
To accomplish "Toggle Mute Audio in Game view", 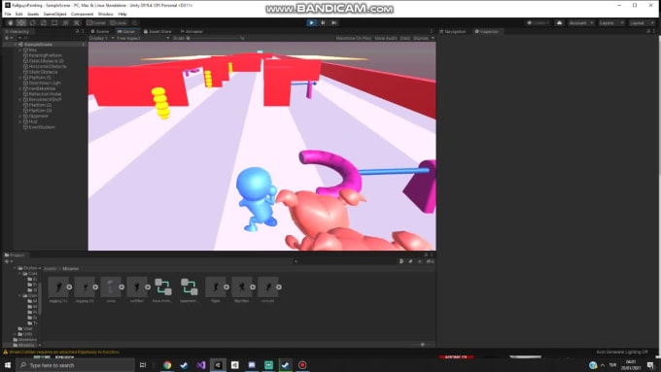I will (386, 38).
